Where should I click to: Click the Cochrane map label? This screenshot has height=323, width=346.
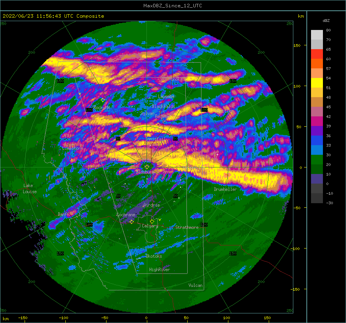[126, 215]
